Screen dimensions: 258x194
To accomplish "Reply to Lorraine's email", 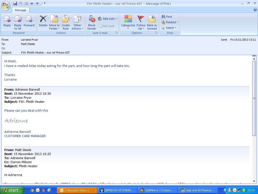I will tap(7, 21).
